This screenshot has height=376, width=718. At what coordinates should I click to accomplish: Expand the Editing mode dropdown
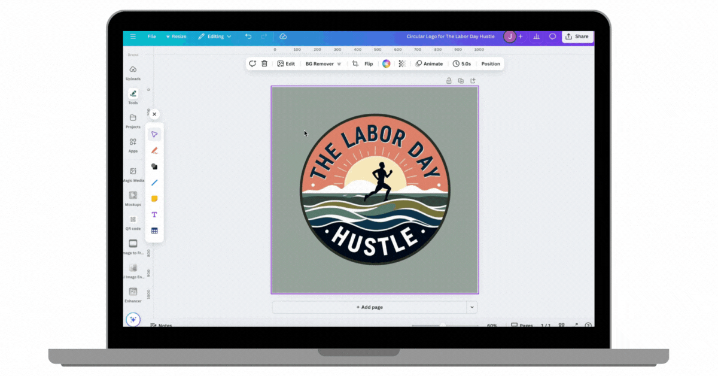click(x=215, y=37)
